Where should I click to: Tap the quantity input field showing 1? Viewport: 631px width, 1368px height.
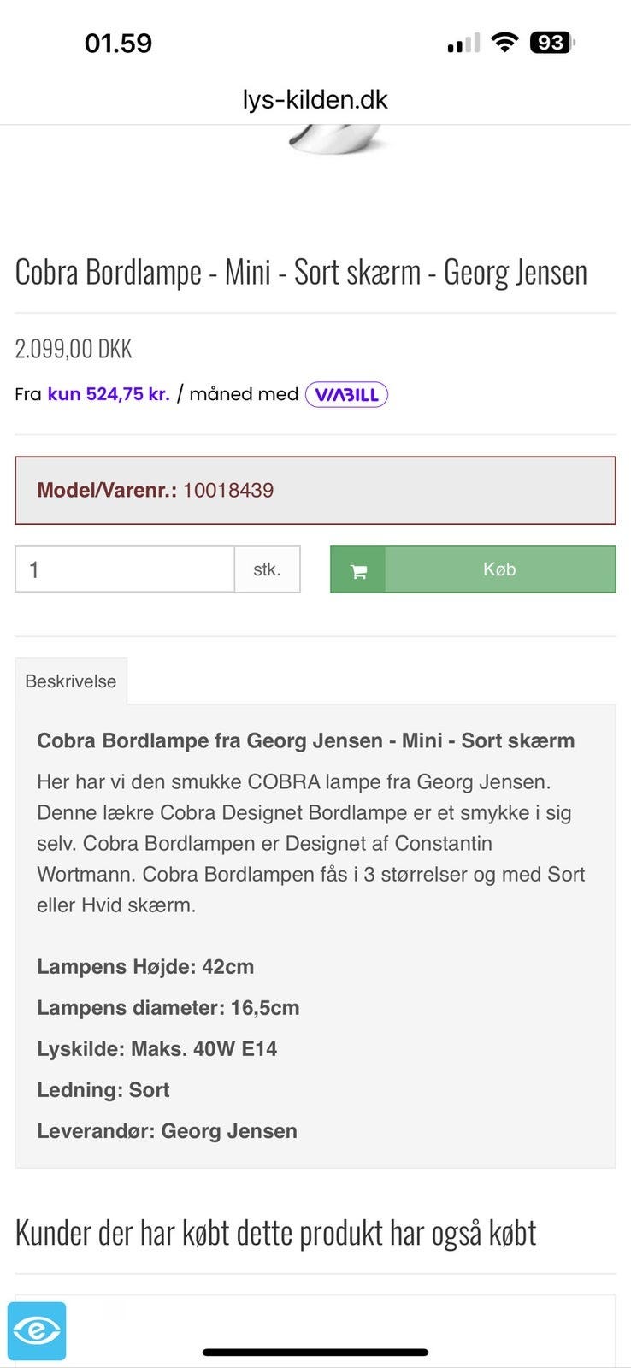coord(124,569)
